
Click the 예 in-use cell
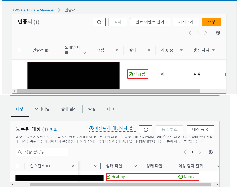click(163, 74)
